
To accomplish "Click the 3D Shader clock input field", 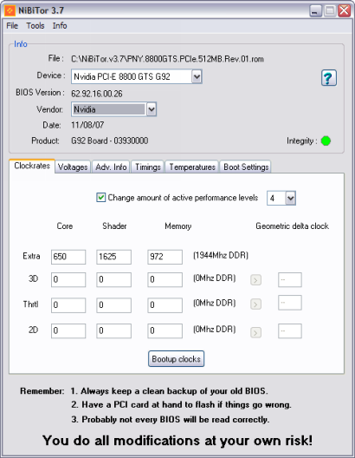I will (113, 280).
